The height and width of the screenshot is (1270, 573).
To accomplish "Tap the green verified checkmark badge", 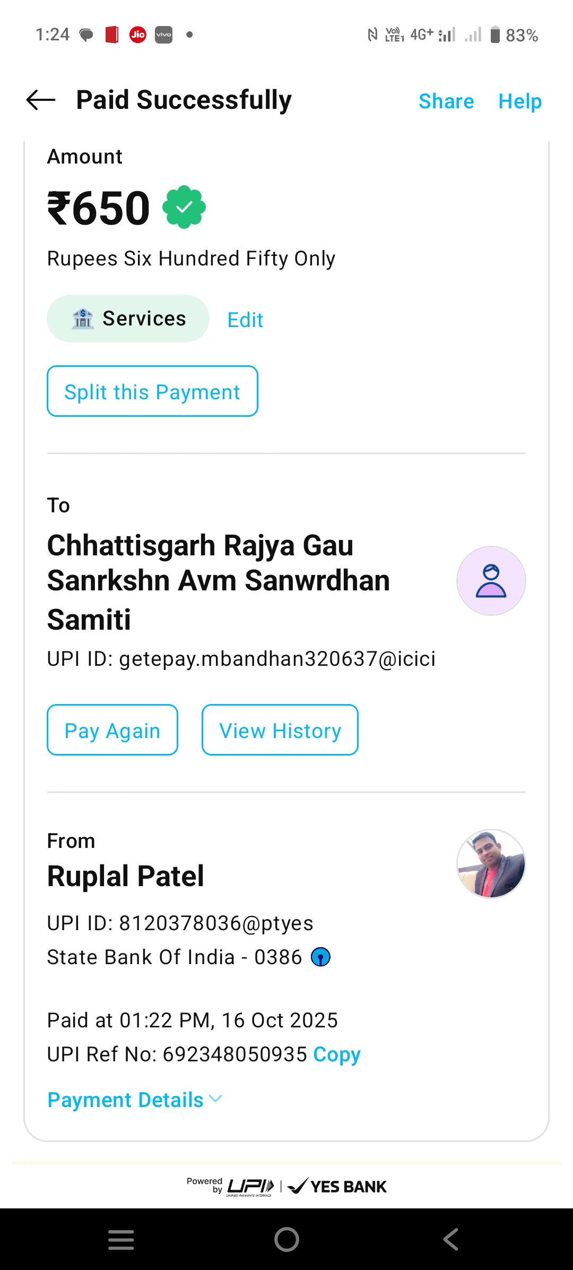I will point(184,207).
